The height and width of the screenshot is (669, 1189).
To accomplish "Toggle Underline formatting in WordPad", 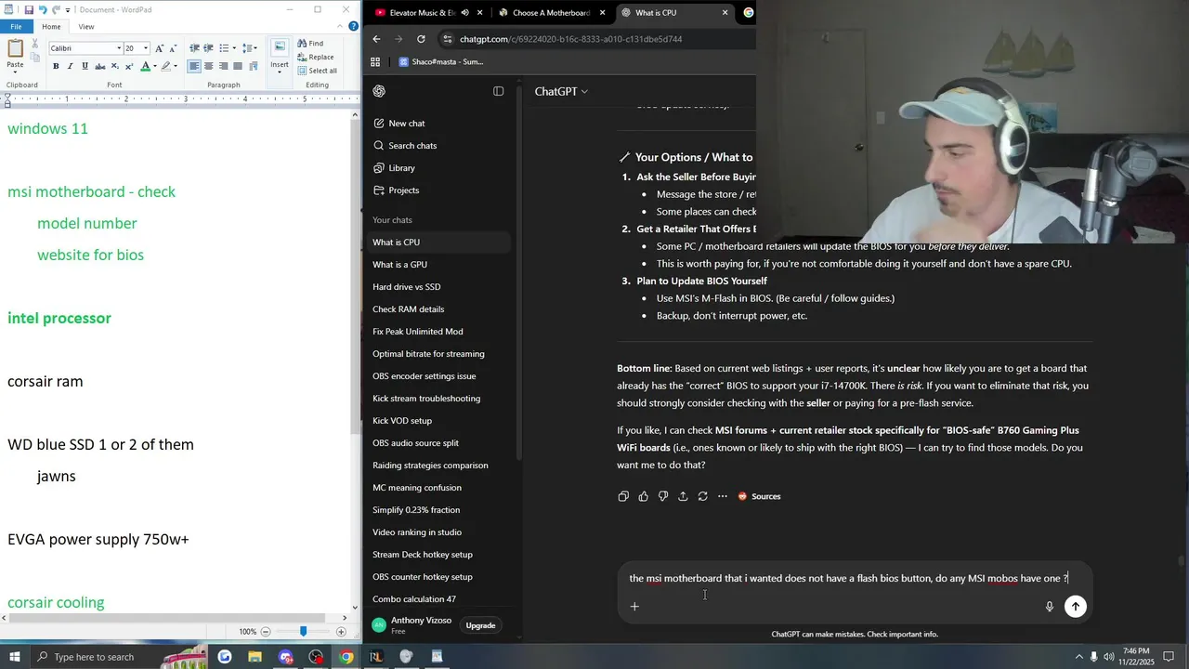I will 85,66.
